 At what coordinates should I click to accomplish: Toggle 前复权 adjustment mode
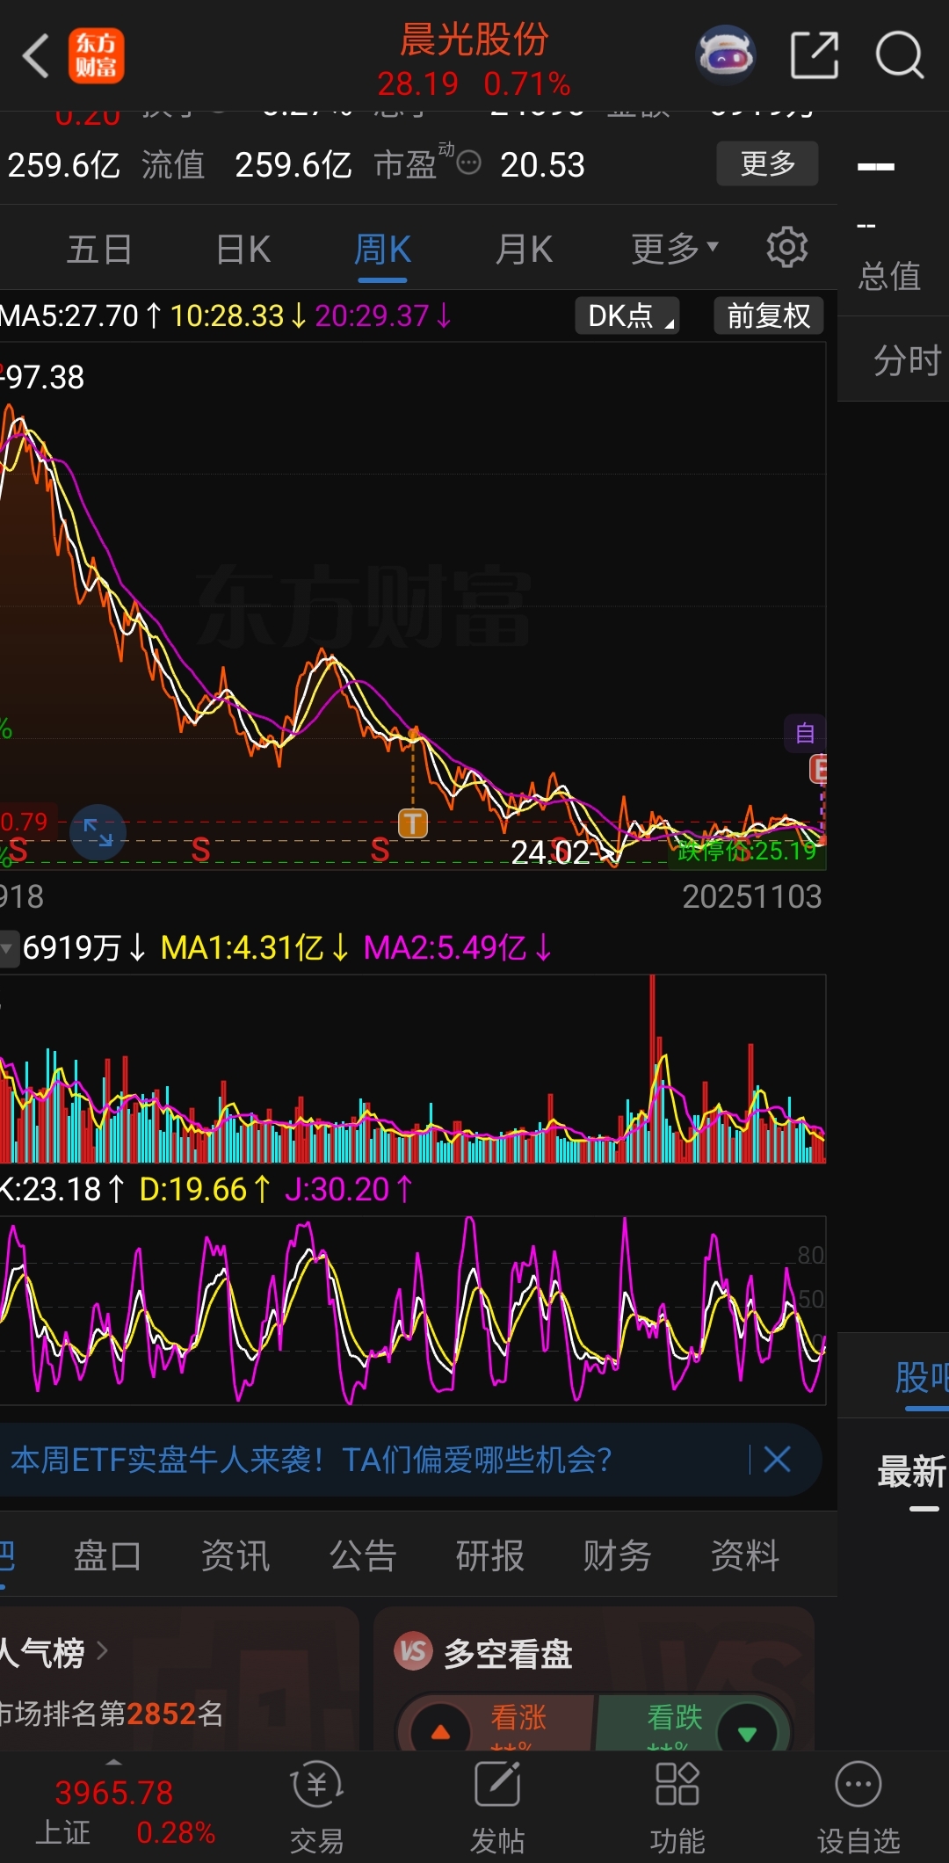pos(769,315)
